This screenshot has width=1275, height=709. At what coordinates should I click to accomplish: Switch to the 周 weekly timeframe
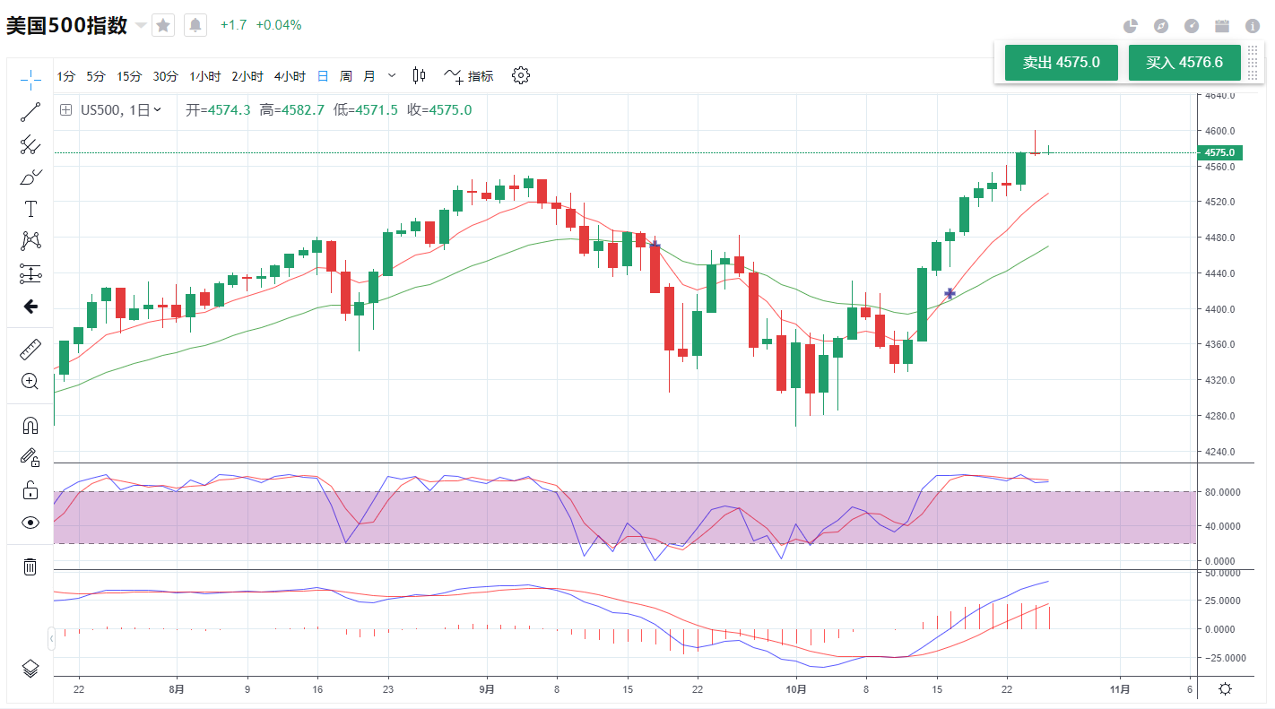(x=346, y=76)
